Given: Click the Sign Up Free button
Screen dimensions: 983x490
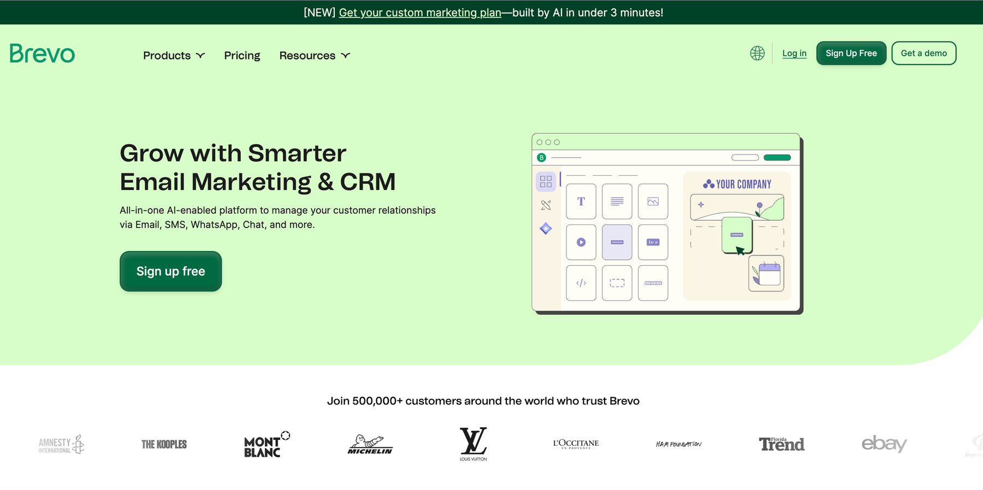Looking at the screenshot, I should (851, 53).
